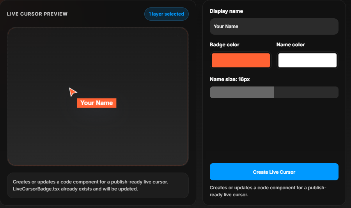The height and width of the screenshot is (208, 351).
Task: Click the orange "Your Name" badge in preview
Action: [x=96, y=103]
